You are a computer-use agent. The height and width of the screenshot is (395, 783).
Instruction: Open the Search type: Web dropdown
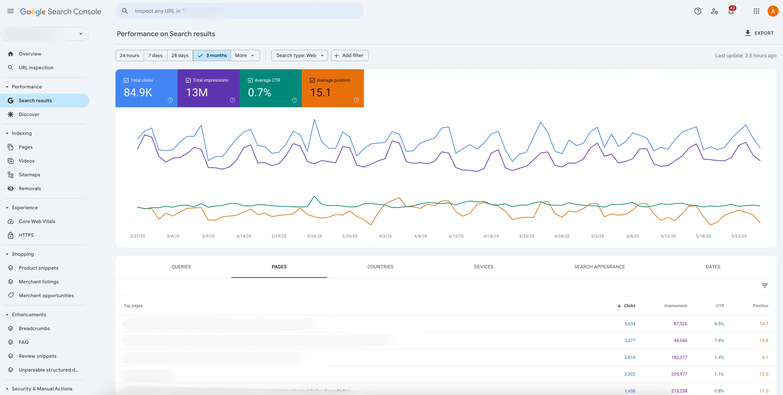click(299, 55)
